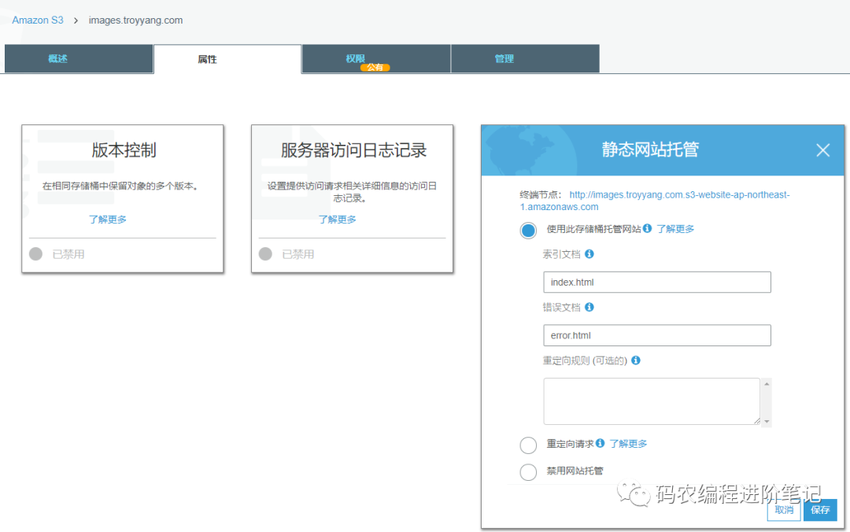Screen dimensions: 850x532
Task: Switch to the 概述 tab
Action: 79,59
